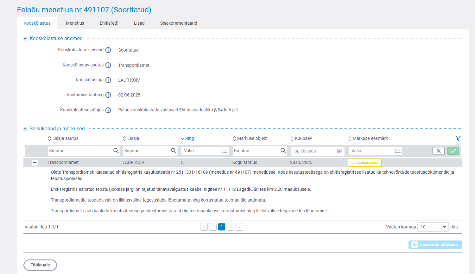Open list icon in Ring filter
This screenshot has width=475, height=274.
click(225, 151)
